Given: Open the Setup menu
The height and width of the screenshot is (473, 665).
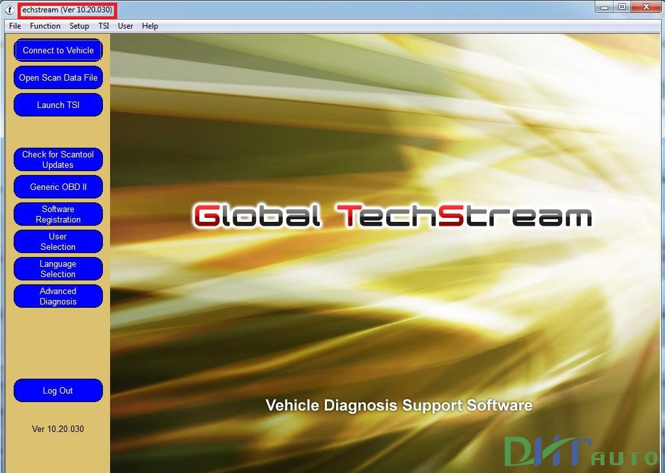Looking at the screenshot, I should point(79,26).
